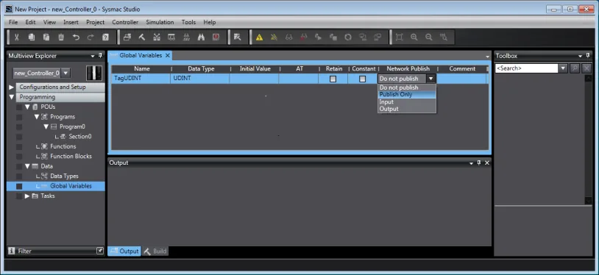Click the Zoom Out magnifier icon
The width and height of the screenshot is (599, 275).
tap(429, 37)
